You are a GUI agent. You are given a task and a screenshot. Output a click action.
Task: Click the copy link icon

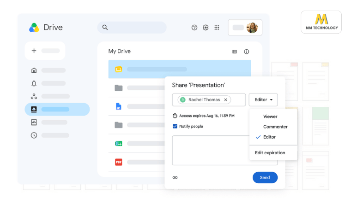click(175, 177)
